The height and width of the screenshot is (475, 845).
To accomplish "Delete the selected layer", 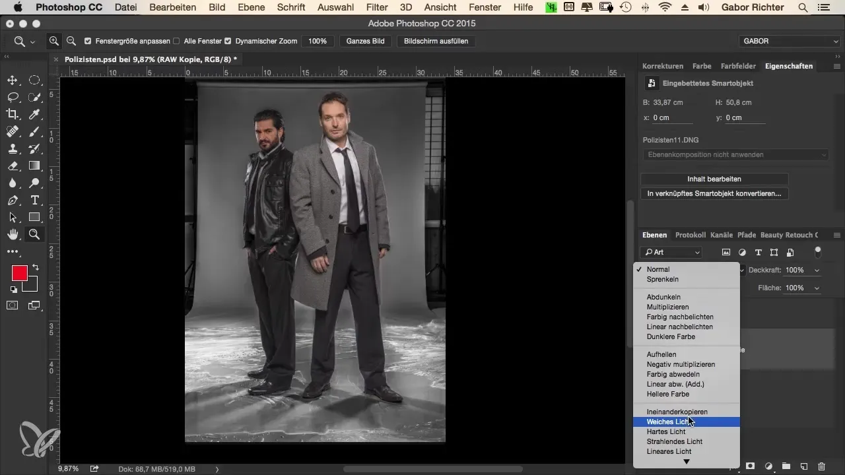I will (822, 466).
